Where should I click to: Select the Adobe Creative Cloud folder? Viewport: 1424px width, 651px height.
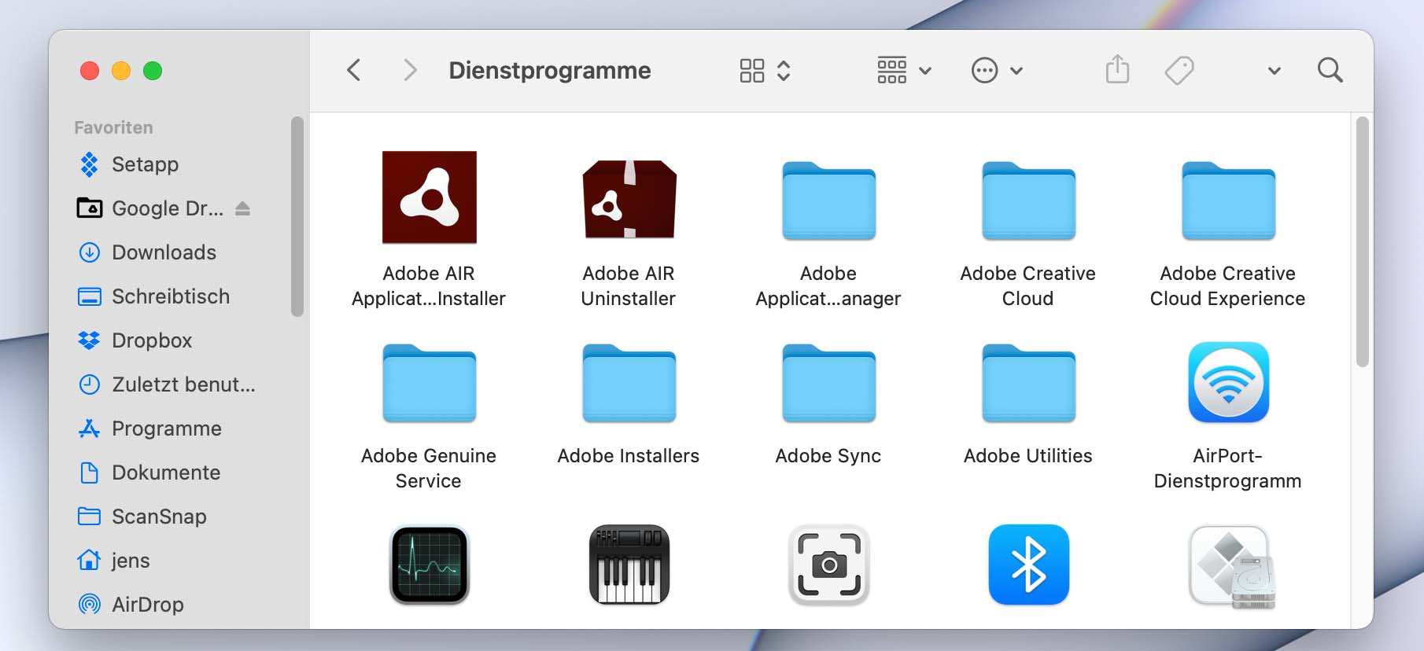coord(1028,200)
